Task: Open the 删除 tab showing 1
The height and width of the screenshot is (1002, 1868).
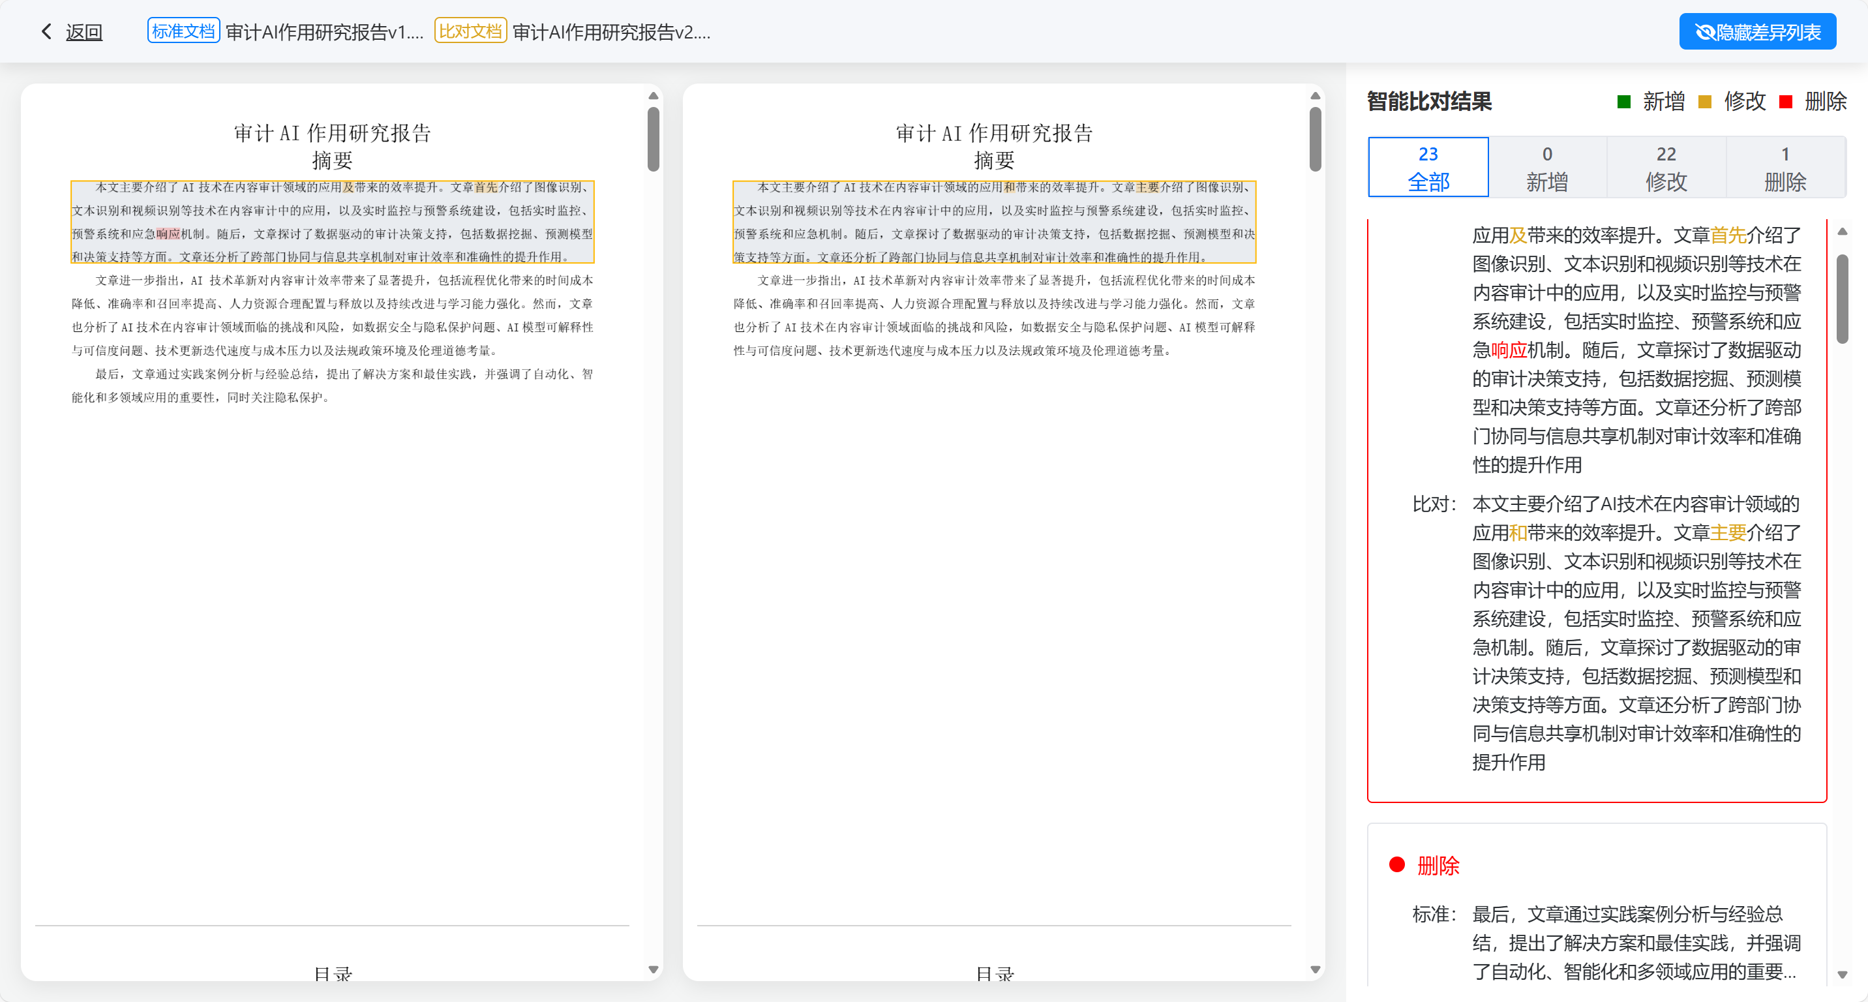Action: tap(1785, 168)
